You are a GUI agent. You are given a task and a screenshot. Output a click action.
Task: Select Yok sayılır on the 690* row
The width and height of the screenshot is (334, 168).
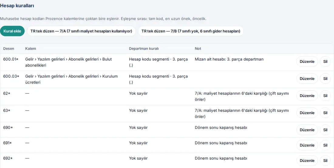pyautogui.click(x=138, y=128)
